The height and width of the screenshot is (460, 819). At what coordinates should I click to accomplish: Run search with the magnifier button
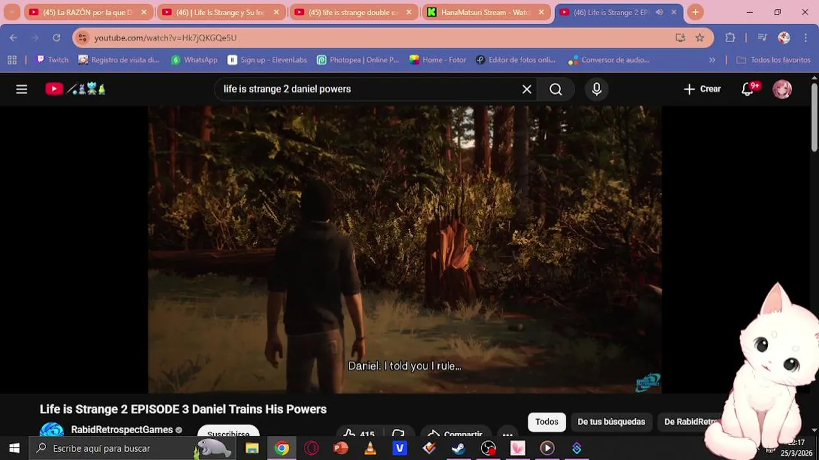click(x=556, y=89)
